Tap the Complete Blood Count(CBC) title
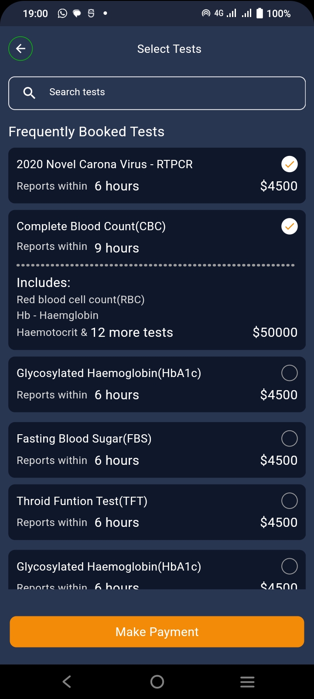Viewport: 314px width, 699px height. (91, 226)
